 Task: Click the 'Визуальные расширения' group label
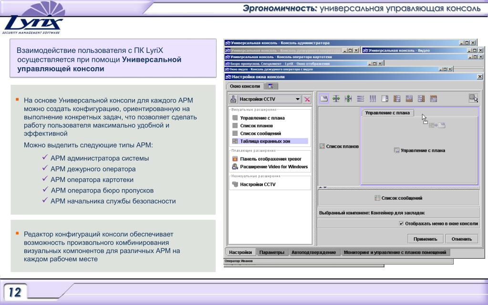pos(254,110)
